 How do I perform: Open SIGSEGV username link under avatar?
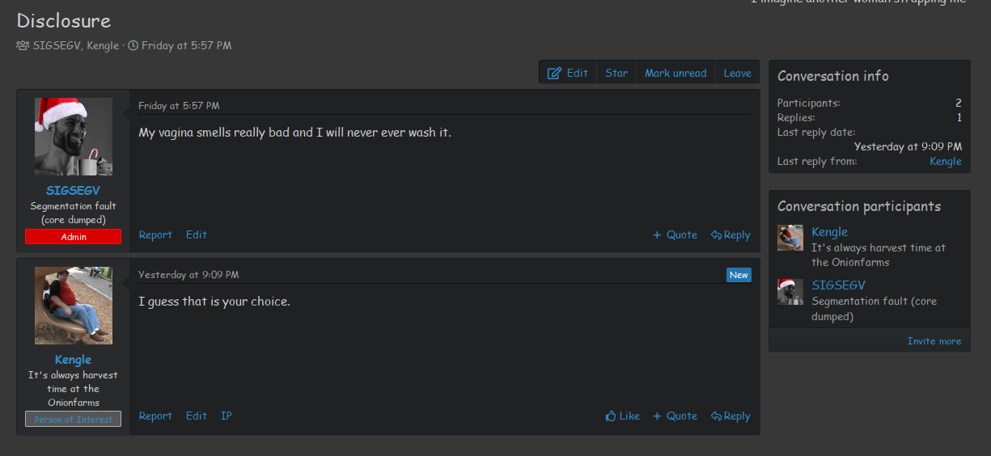tap(74, 191)
